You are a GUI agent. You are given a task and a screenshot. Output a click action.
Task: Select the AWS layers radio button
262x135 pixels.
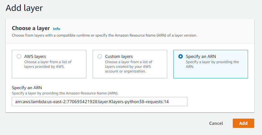(19, 57)
